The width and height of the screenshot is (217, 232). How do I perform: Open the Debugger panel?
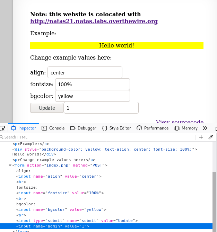coord(83,128)
